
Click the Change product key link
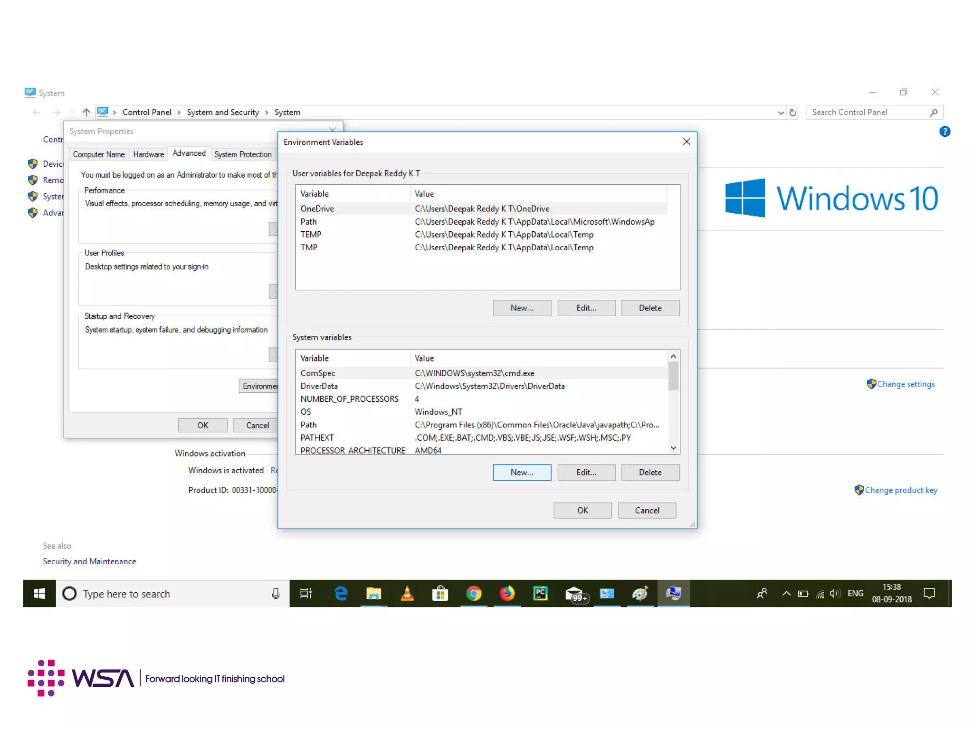[x=901, y=490]
